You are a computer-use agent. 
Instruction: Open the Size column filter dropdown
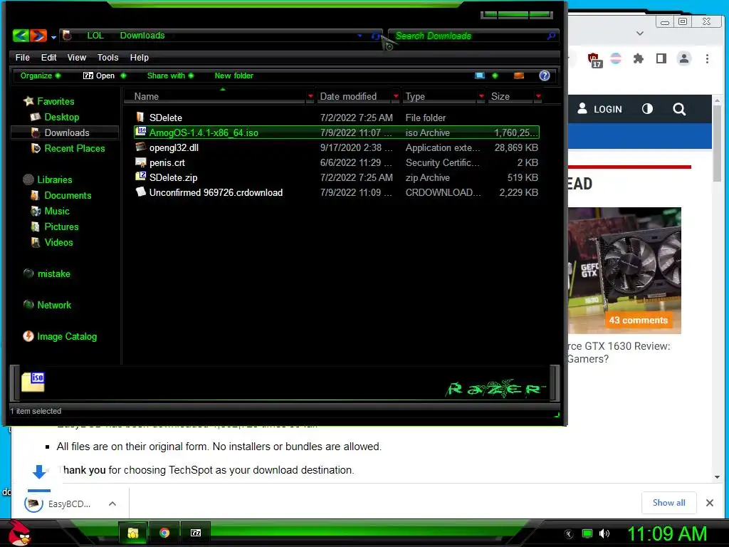coord(538,96)
